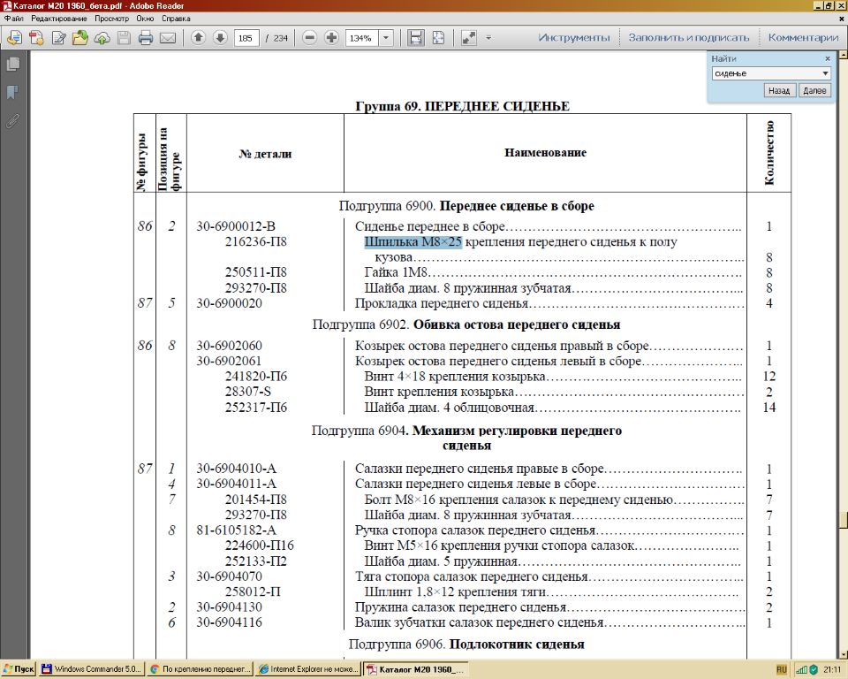Click the taskbar clock showing 21:11
Viewport: 848px width, 679px height.
tap(832, 670)
